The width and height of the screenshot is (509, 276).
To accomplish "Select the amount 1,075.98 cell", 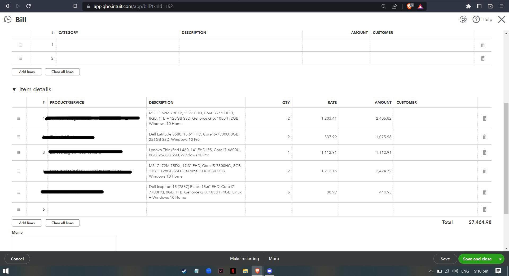I will 366,137.
